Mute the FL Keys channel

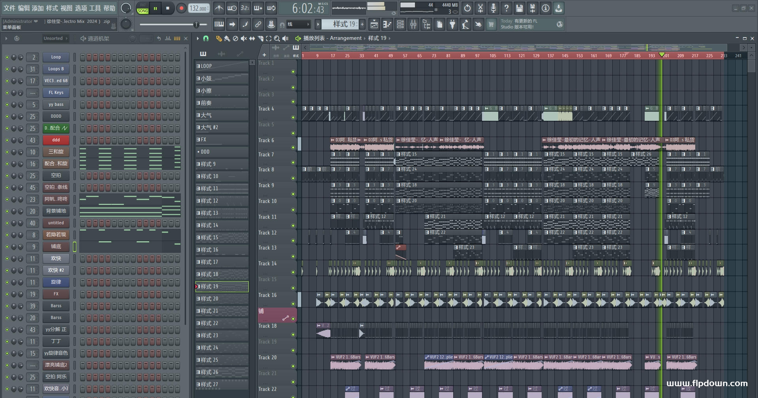(7, 93)
